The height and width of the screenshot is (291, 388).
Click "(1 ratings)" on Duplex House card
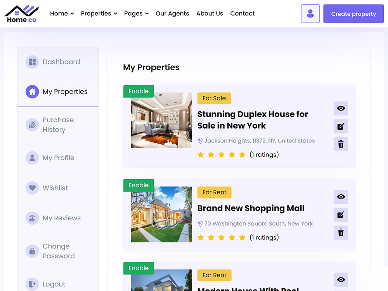[264, 155]
